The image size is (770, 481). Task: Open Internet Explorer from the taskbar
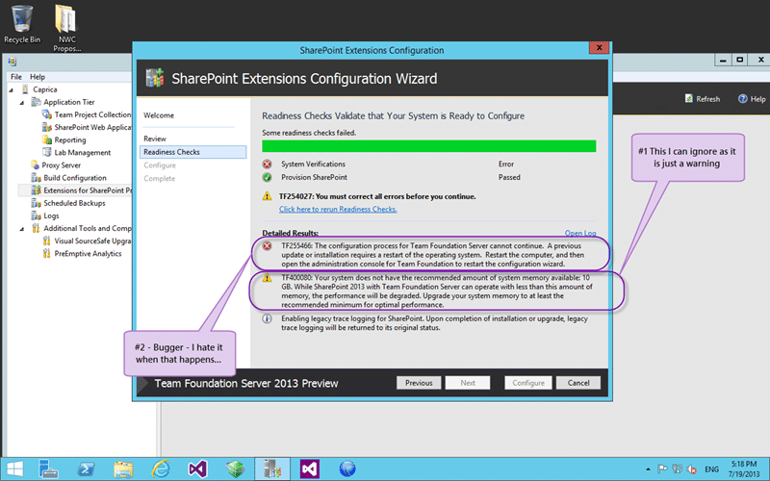[161, 468]
